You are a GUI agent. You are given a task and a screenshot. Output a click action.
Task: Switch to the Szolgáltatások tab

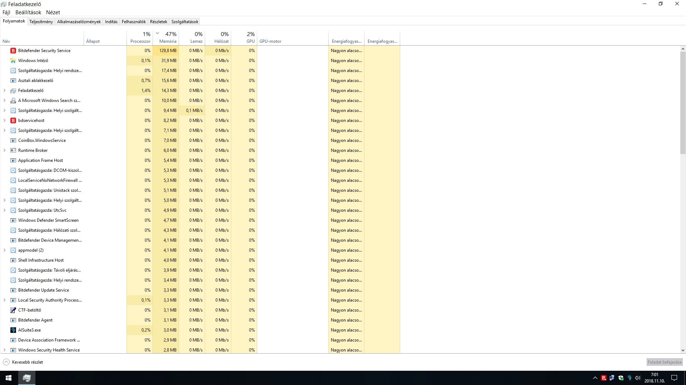coord(185,22)
